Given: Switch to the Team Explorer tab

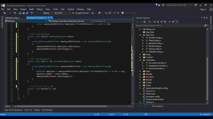Looking at the screenshot, I should 157,106.
